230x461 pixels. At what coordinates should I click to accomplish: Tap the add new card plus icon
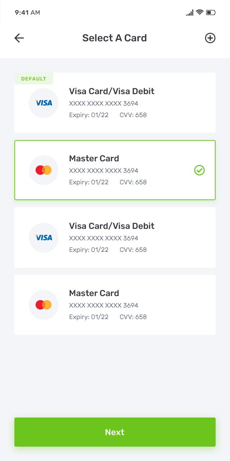click(x=210, y=38)
